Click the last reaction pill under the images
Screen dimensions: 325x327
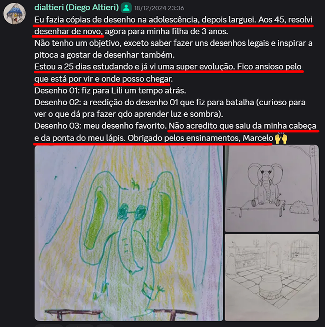(105, 325)
